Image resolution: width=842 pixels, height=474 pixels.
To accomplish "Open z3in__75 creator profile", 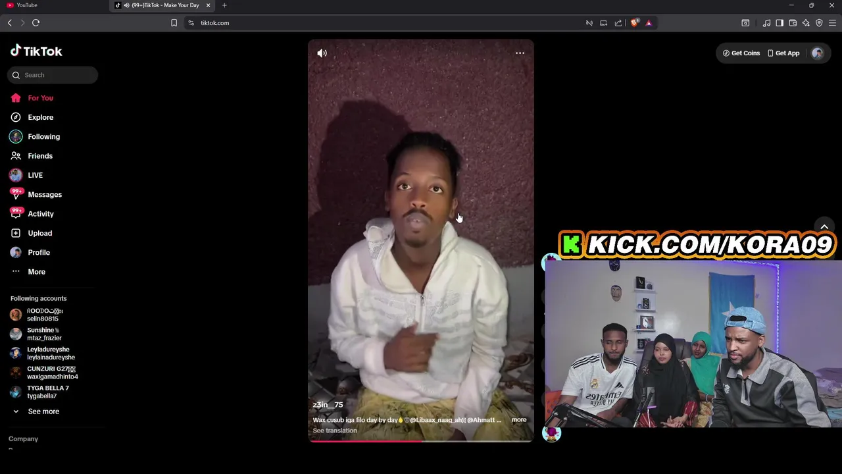I will coord(328,405).
